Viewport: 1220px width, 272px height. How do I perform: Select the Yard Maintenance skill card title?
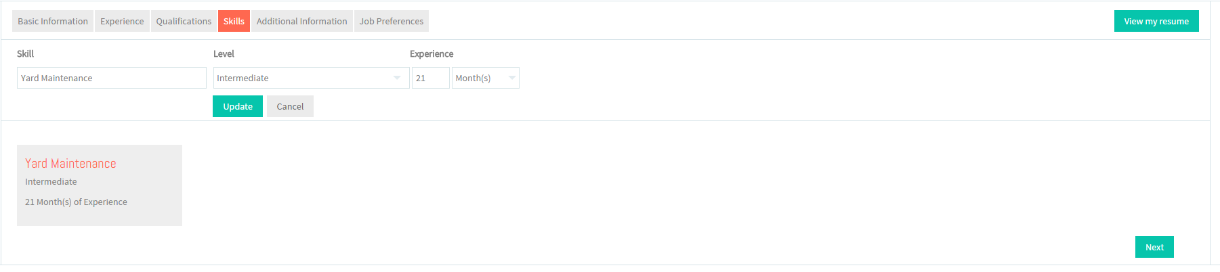[x=70, y=164]
